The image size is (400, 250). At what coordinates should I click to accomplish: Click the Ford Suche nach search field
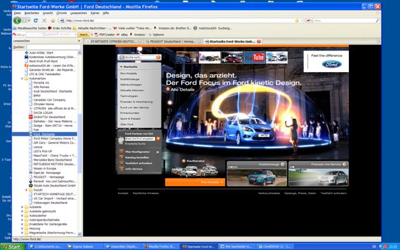(x=140, y=57)
